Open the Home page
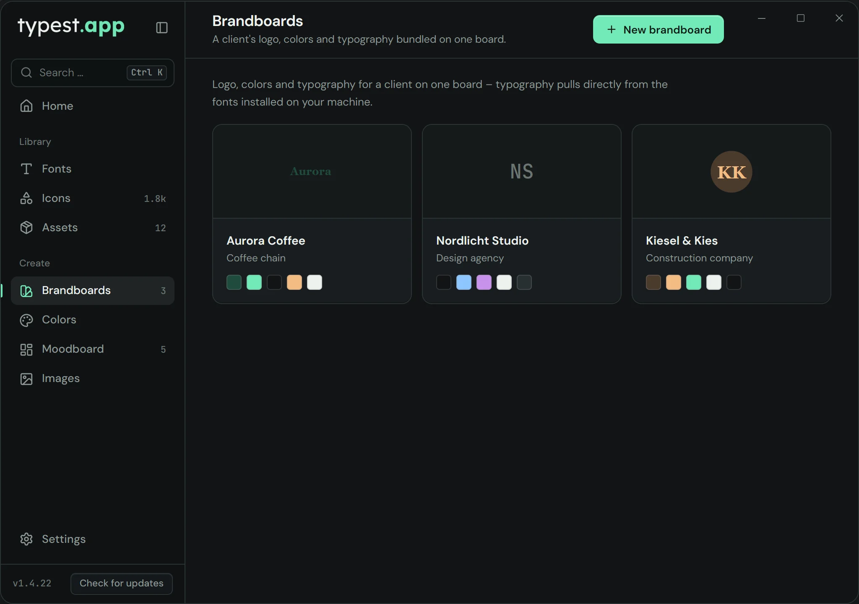 pos(93,106)
